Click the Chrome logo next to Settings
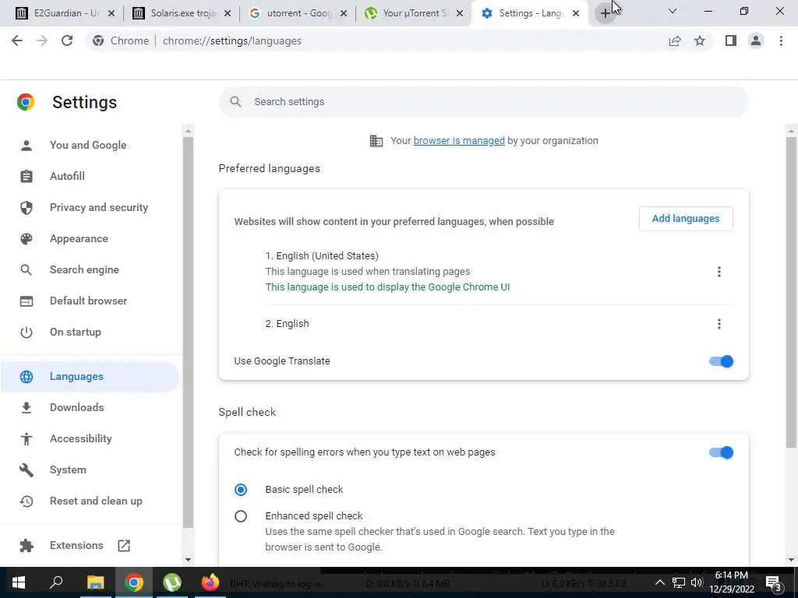 click(26, 102)
